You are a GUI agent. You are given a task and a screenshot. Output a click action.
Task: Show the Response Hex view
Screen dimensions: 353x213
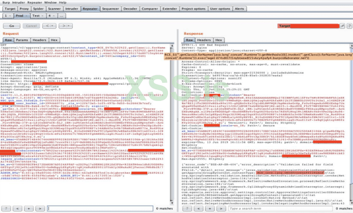click(218, 40)
